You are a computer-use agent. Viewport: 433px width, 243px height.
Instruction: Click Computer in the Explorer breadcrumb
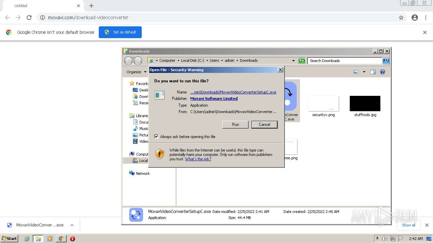(x=167, y=61)
